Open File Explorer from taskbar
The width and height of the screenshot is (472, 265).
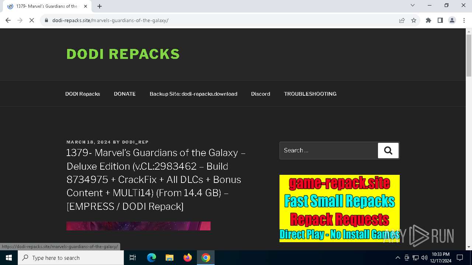pyautogui.click(x=169, y=258)
